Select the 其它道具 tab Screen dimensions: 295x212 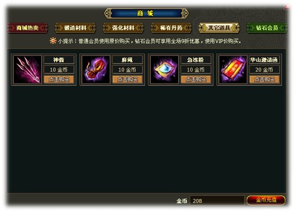click(x=219, y=28)
